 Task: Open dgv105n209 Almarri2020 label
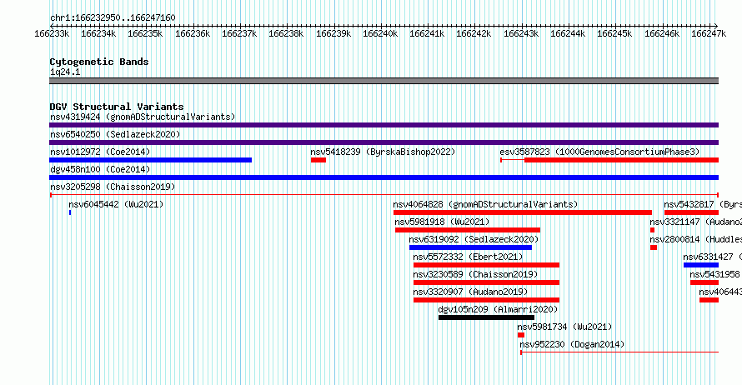(x=498, y=309)
